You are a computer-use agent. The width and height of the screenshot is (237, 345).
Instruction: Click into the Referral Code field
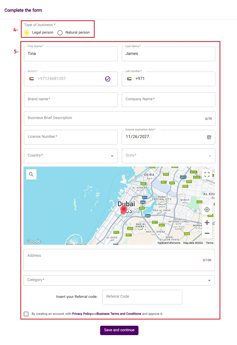[142, 297]
